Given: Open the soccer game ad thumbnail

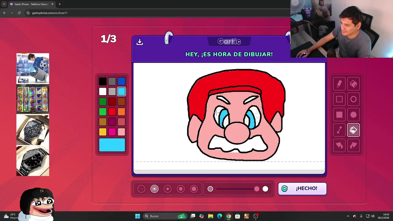Looking at the screenshot, I should [33, 68].
